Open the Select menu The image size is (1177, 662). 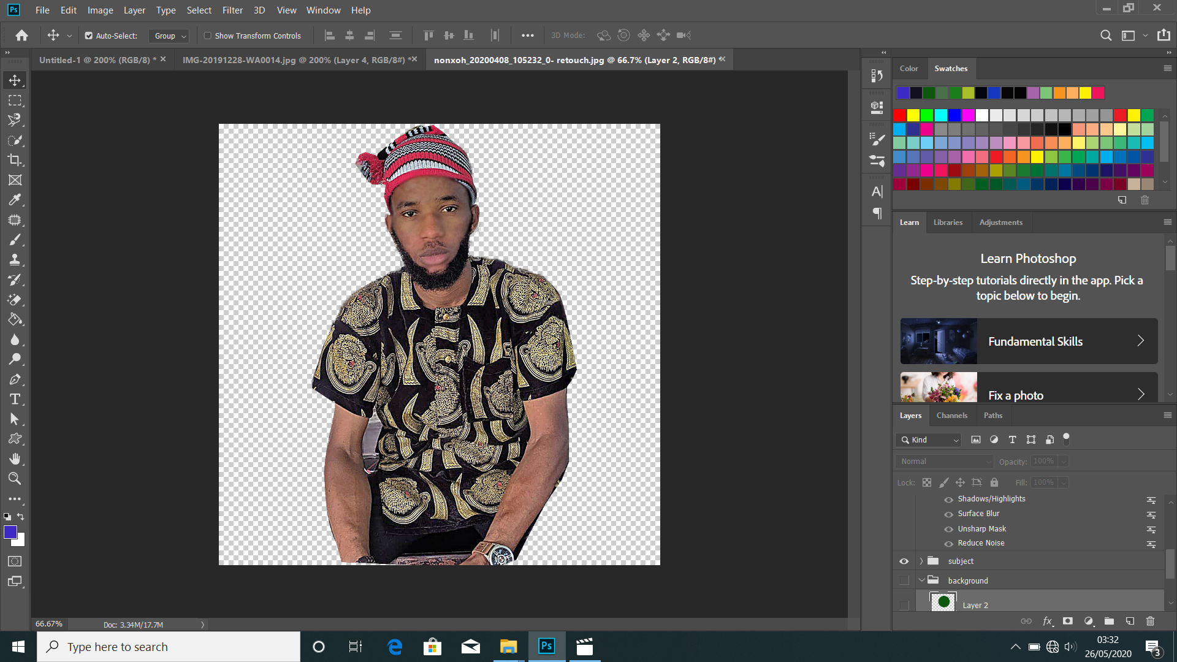pyautogui.click(x=199, y=10)
